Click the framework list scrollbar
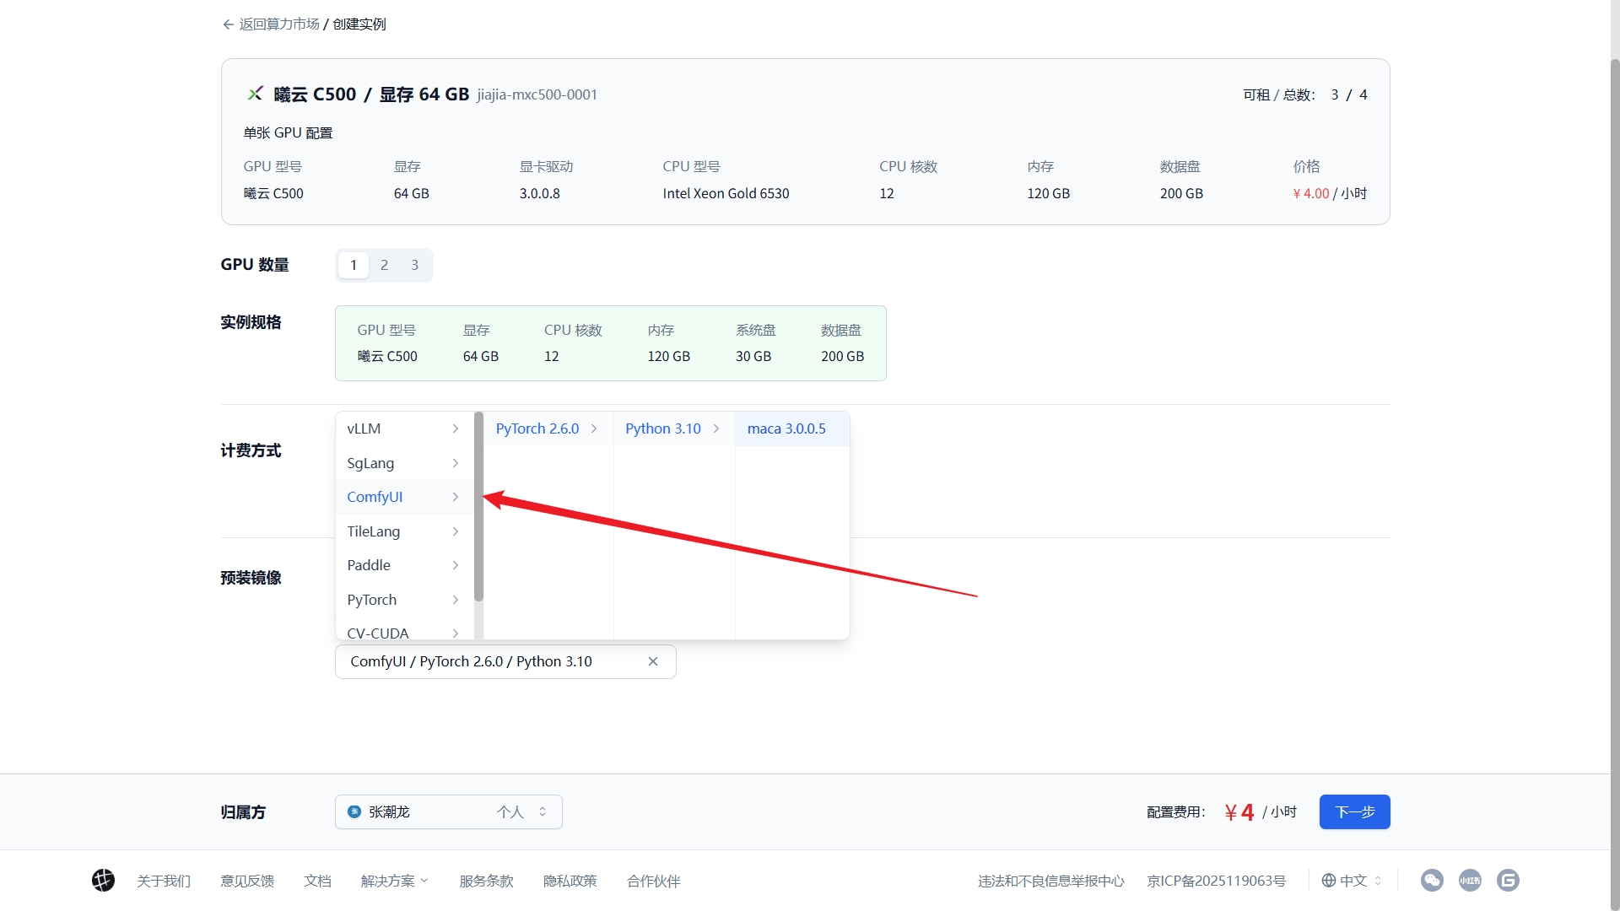The width and height of the screenshot is (1620, 911). pyautogui.click(x=478, y=506)
